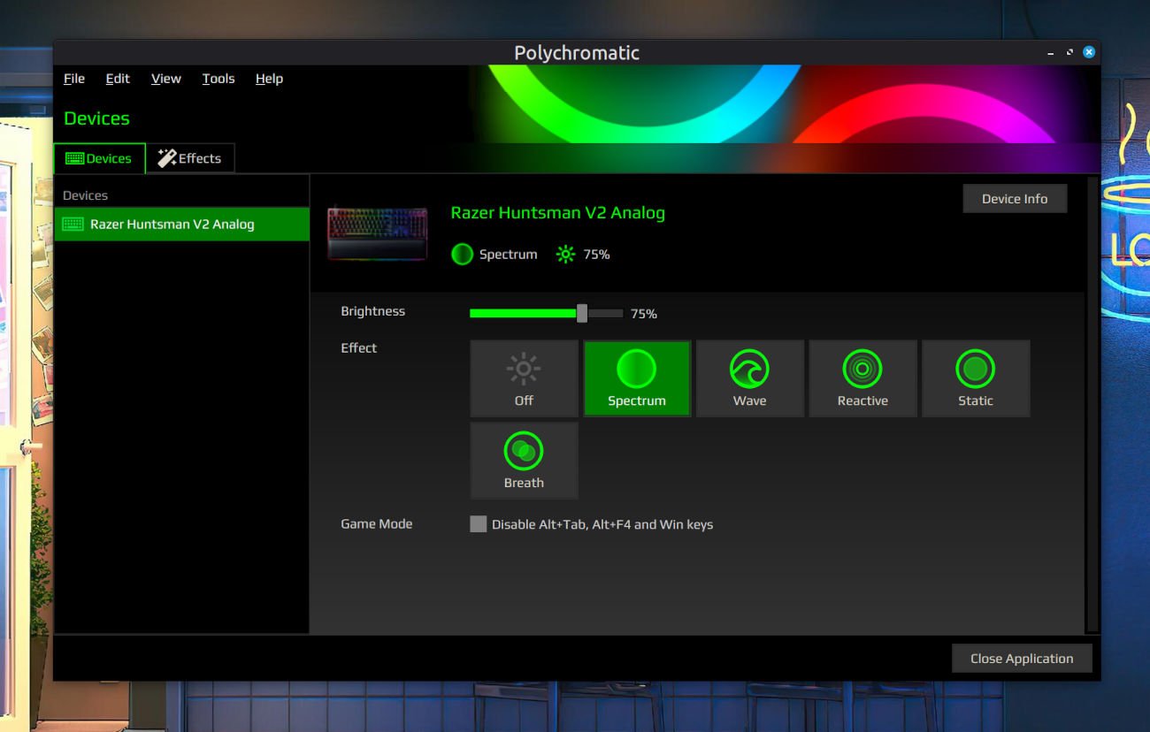
Task: Open the View menu
Action: pyautogui.click(x=165, y=79)
